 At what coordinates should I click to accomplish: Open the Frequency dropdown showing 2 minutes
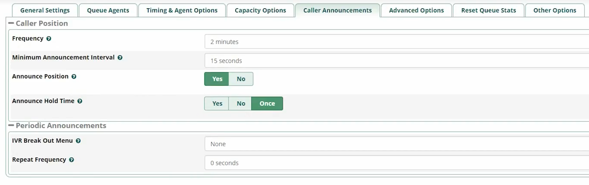click(397, 42)
